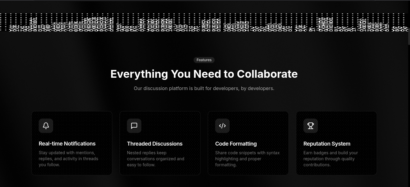Viewport: 410px width, 187px height.
Task: Click the trophy icon on Reputation System
Action: click(x=311, y=126)
